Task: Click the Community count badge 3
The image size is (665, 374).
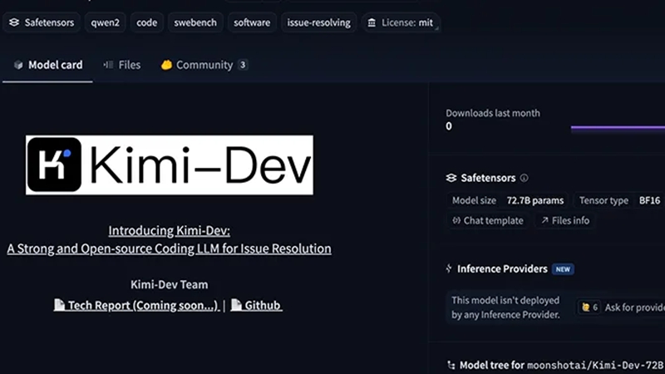Action: click(243, 65)
